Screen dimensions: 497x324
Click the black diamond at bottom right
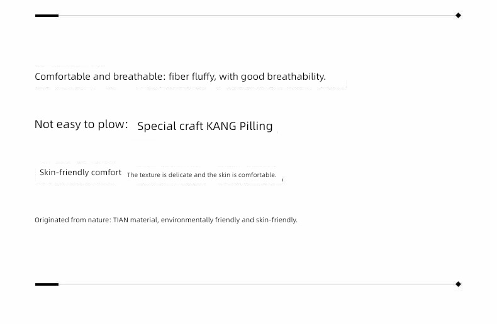[458, 284]
